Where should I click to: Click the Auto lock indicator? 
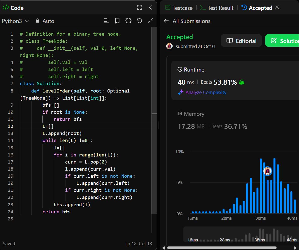click(45, 21)
